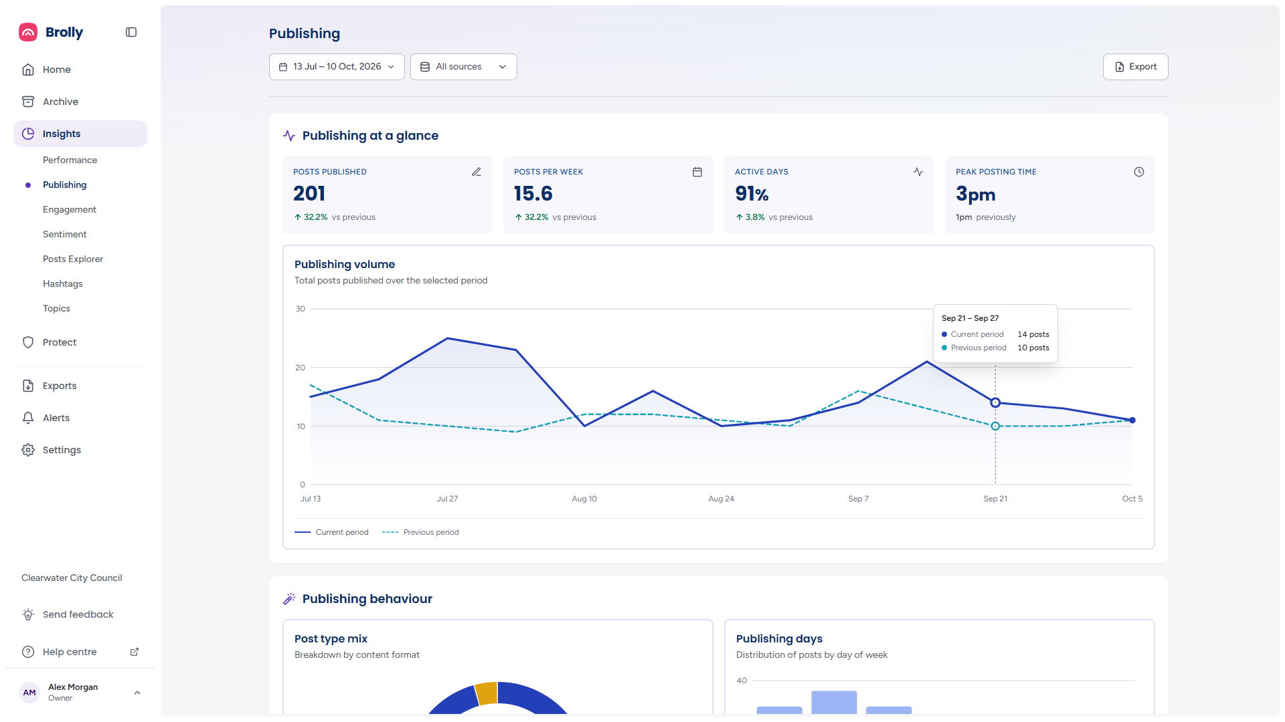
Task: Open the Archive section
Action: (x=80, y=102)
